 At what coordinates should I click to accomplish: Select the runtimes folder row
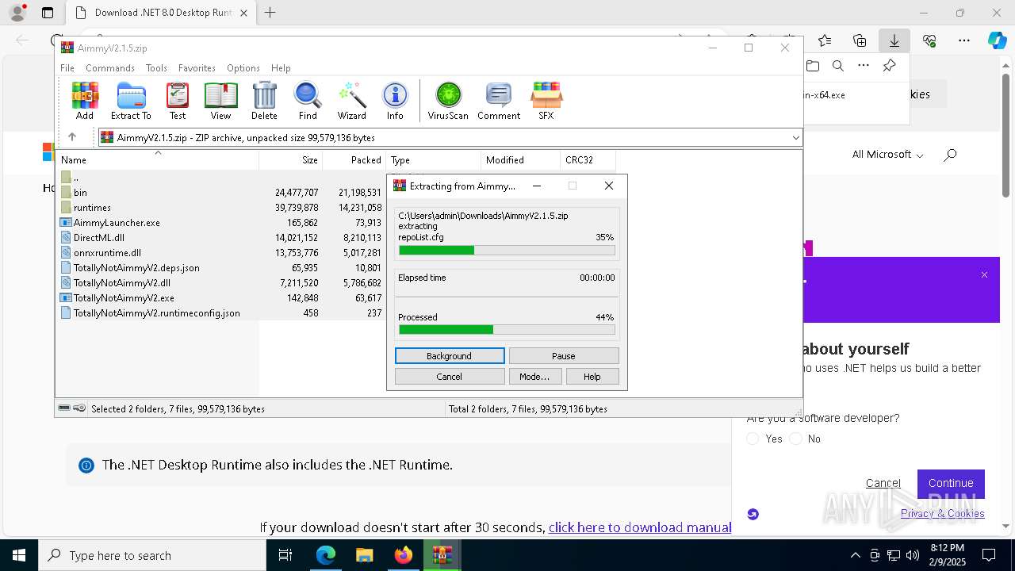pos(221,208)
